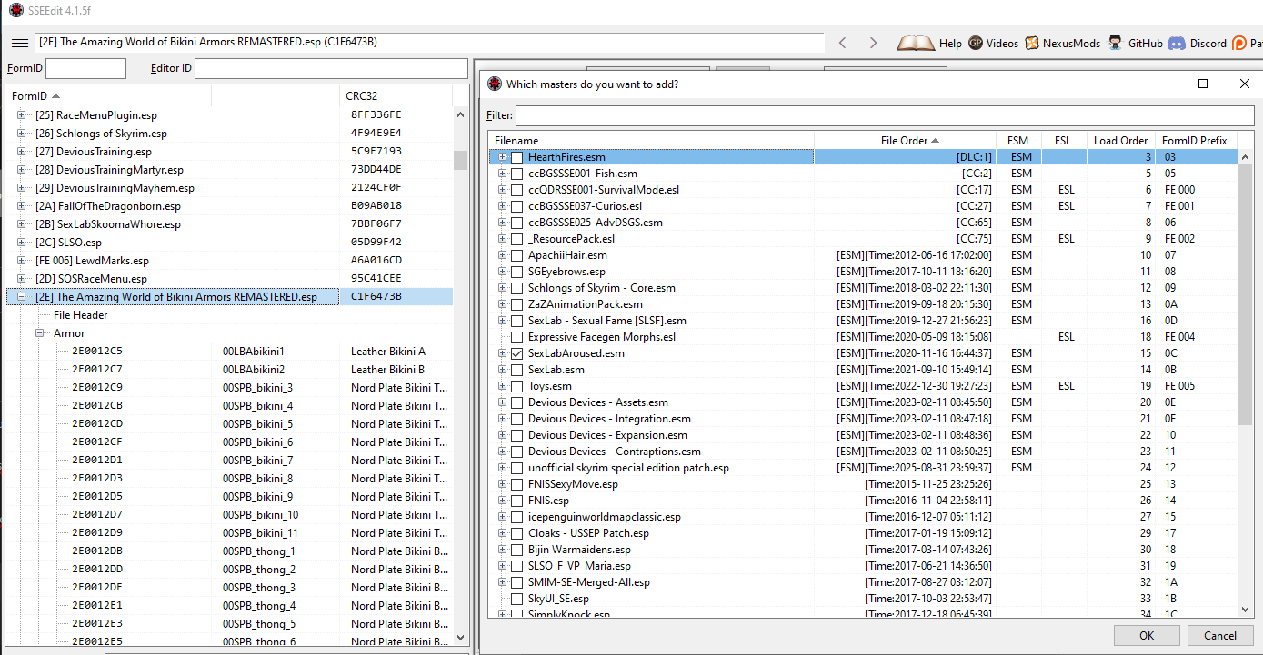The height and width of the screenshot is (655, 1263).
Task: Expand the SOSRaceMenu.esp tree node
Action: click(x=22, y=279)
